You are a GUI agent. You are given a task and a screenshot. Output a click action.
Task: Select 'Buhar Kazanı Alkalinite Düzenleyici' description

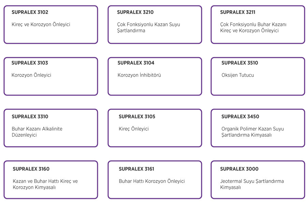click(37, 132)
